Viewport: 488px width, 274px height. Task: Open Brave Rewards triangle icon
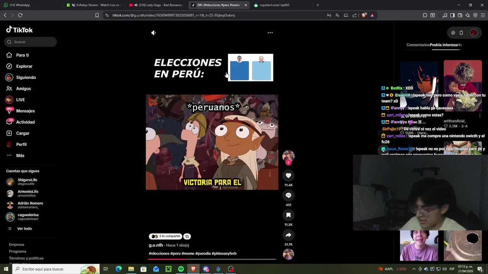coord(372,15)
